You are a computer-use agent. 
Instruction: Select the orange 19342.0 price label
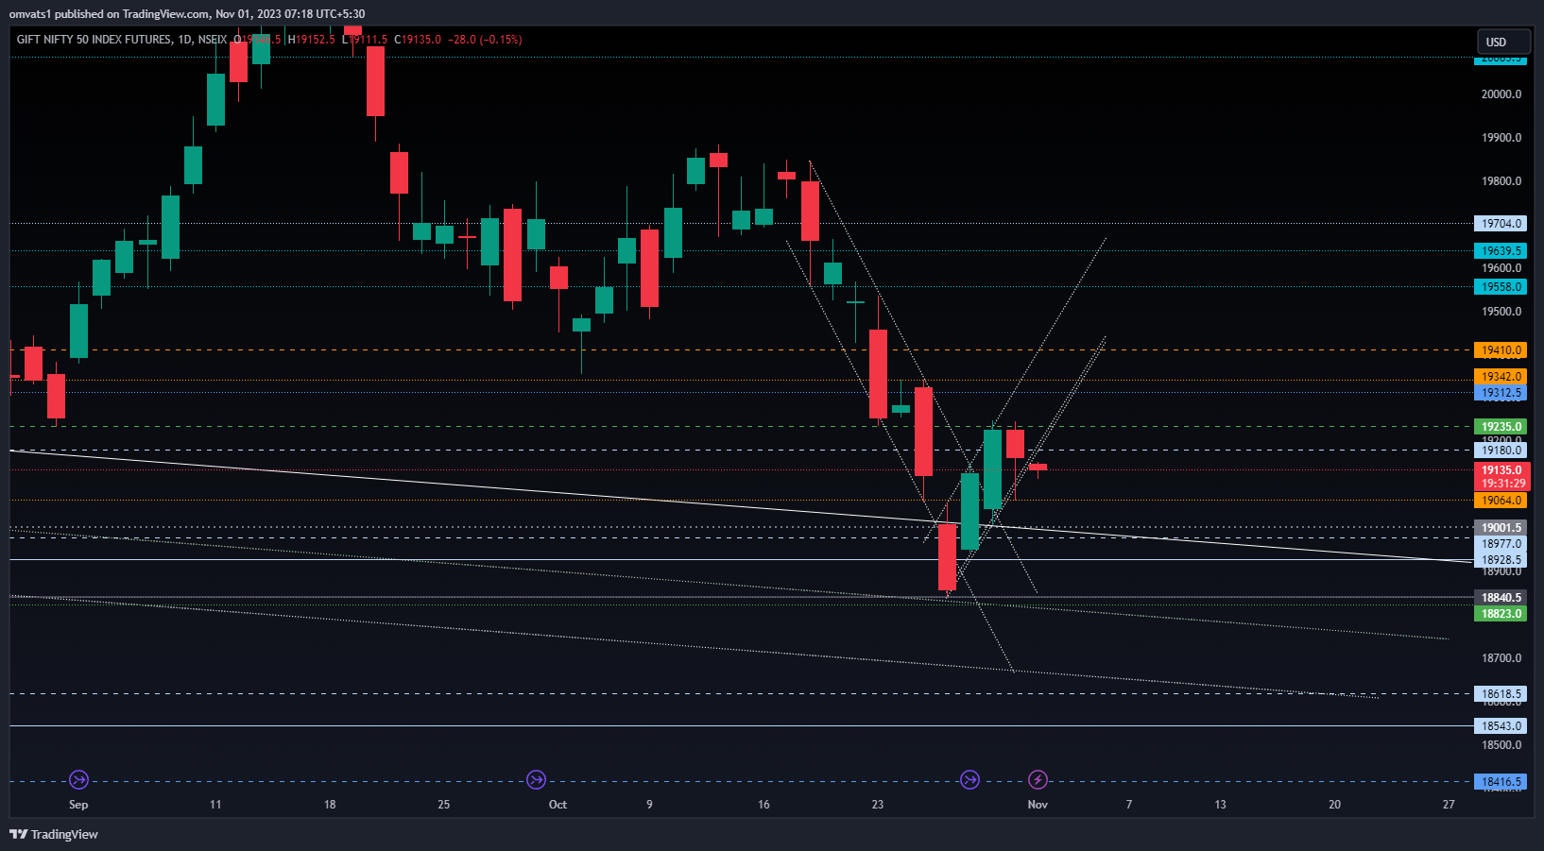pyautogui.click(x=1501, y=377)
